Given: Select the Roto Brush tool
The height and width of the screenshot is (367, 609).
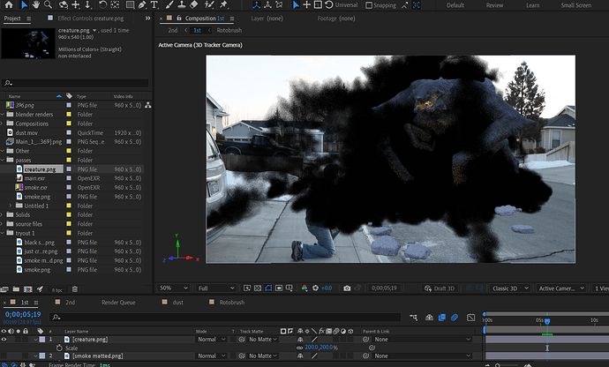Looking at the screenshot, I should pyautogui.click(x=209, y=4).
